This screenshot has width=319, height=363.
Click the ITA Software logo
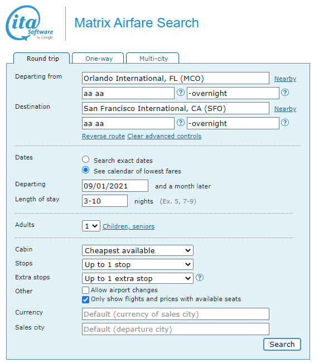(x=30, y=23)
